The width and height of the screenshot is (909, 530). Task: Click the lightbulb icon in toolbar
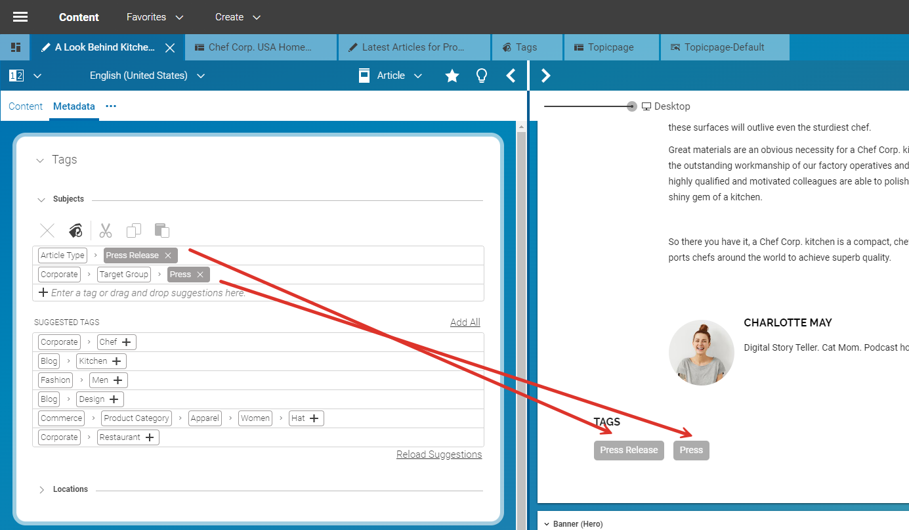click(482, 76)
